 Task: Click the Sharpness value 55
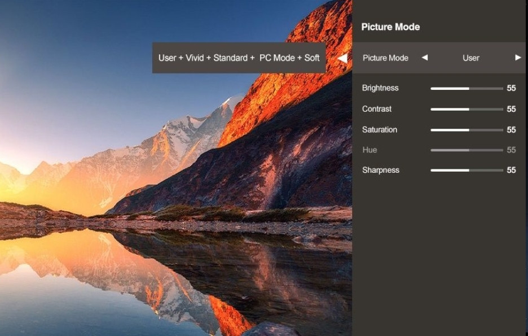pos(511,171)
